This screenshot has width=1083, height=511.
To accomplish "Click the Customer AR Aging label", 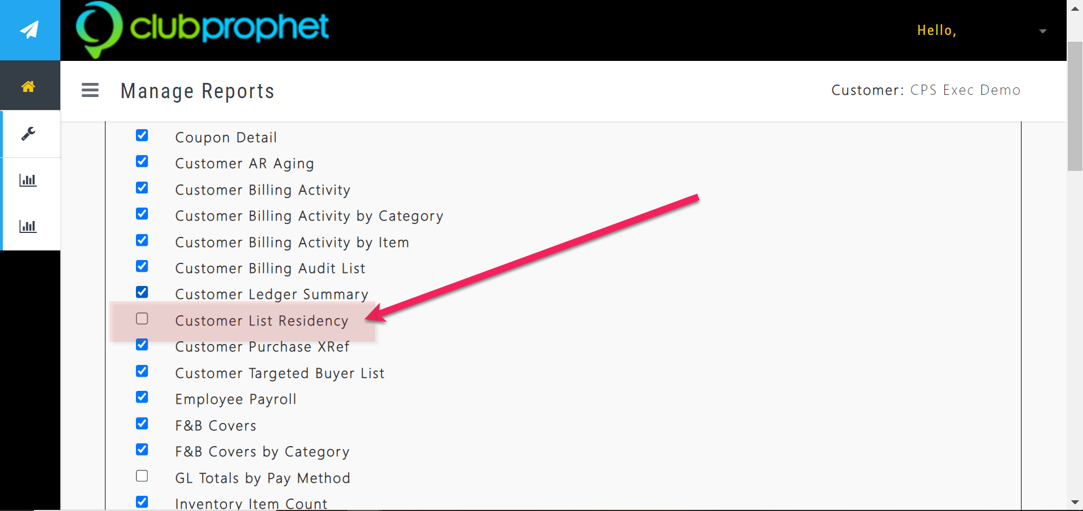I will point(244,164).
